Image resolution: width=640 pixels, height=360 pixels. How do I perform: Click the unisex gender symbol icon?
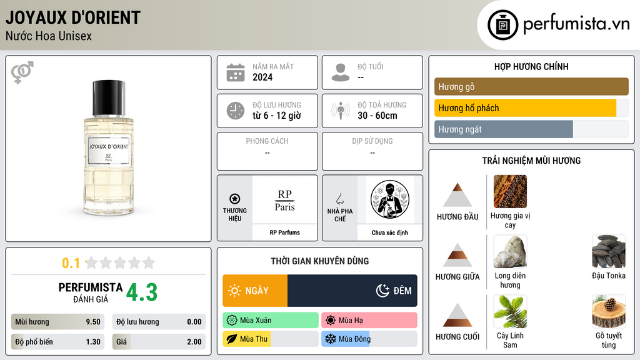22,72
